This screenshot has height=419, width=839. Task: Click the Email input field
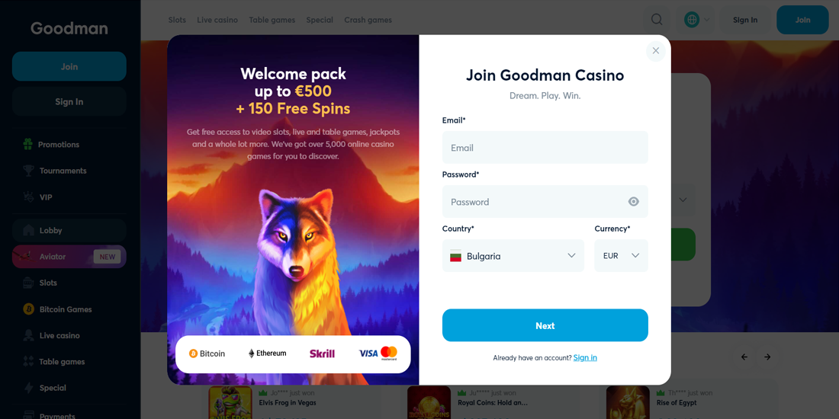click(545, 148)
